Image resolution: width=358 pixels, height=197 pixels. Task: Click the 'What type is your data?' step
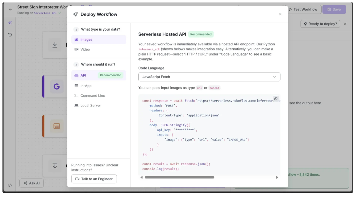point(101,29)
